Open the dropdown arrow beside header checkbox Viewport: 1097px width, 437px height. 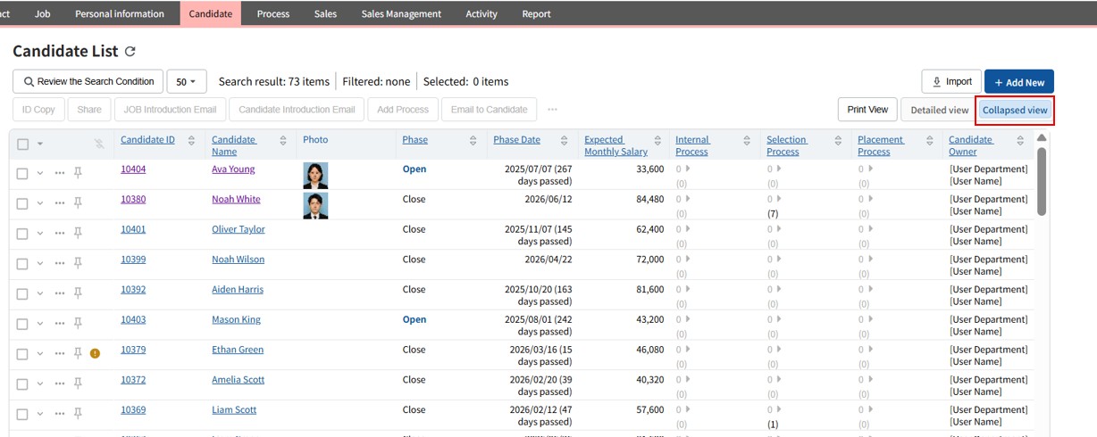pos(40,144)
